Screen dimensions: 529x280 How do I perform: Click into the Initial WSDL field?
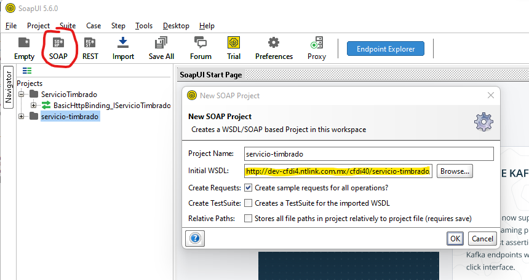point(338,171)
